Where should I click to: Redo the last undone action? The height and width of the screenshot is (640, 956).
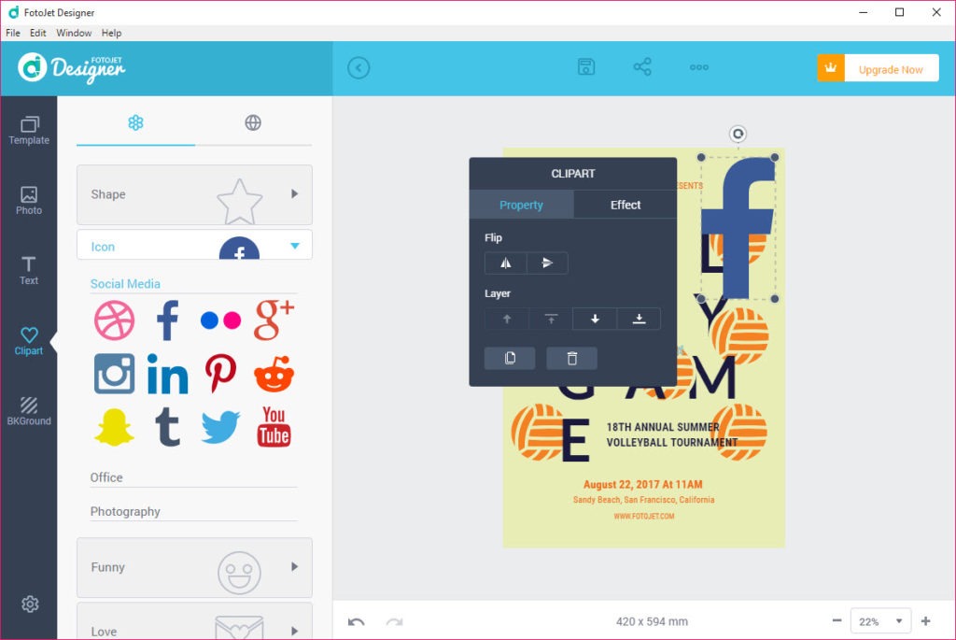click(395, 621)
